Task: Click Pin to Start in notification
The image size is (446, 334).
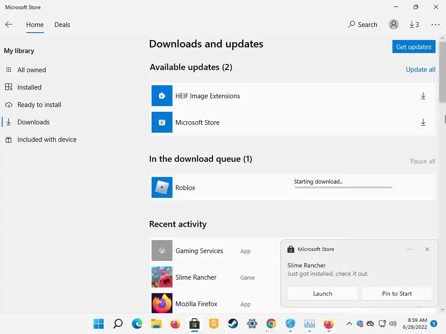Action: (397, 294)
